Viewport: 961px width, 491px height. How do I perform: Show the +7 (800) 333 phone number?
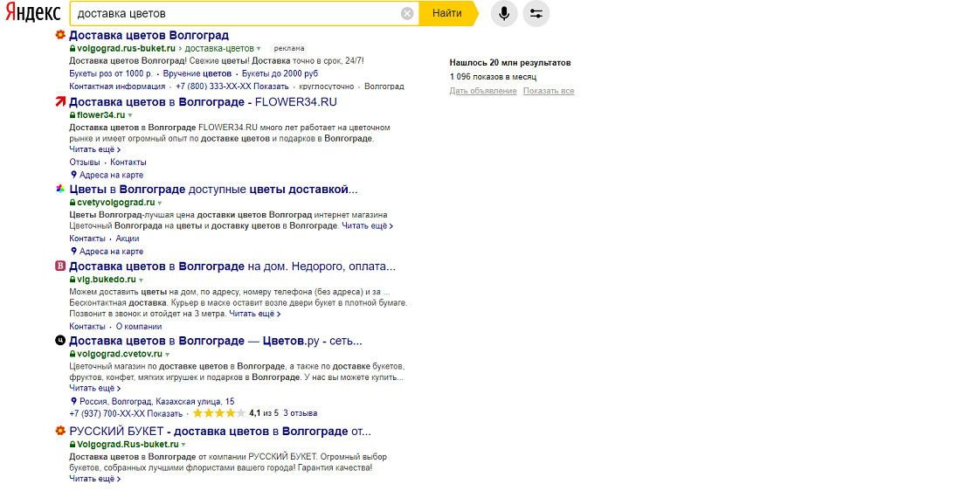pyautogui.click(x=232, y=86)
